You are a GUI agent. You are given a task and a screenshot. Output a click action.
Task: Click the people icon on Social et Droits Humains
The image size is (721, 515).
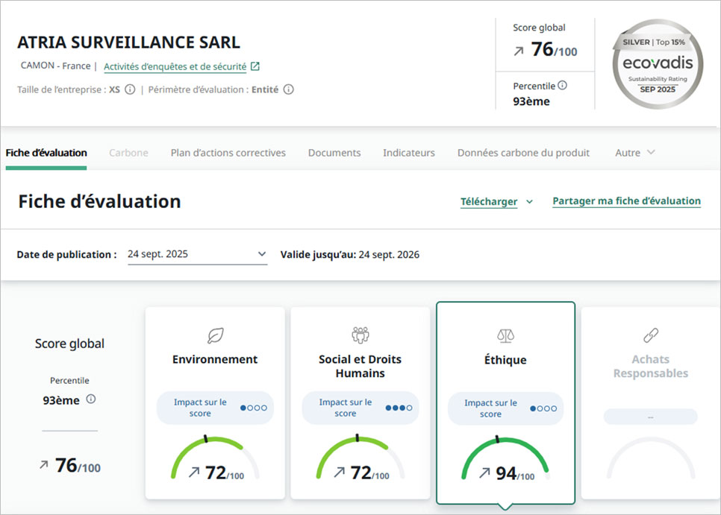(360, 333)
